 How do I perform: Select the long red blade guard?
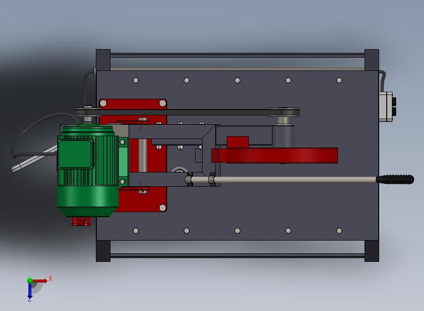click(x=274, y=155)
